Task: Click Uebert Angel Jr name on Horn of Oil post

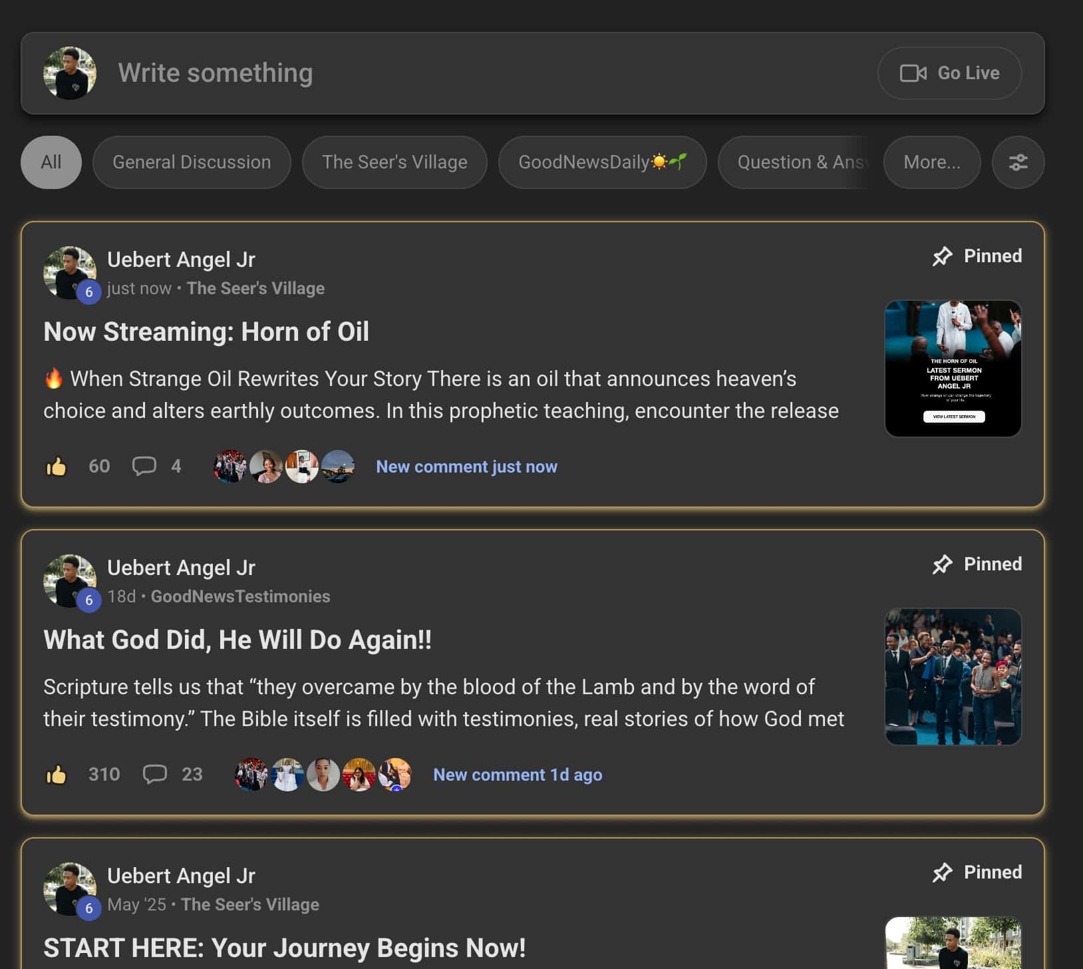Action: coord(181,260)
